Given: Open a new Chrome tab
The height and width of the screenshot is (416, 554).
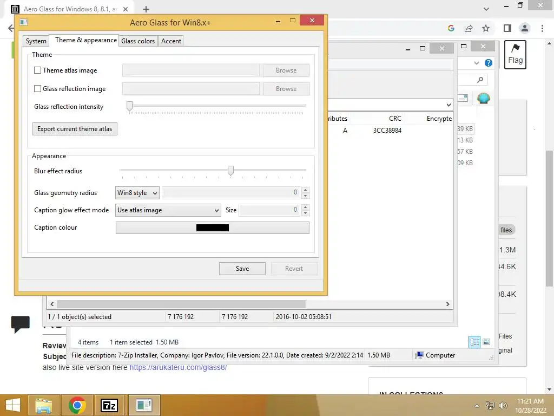Looking at the screenshot, I should coord(146,9).
